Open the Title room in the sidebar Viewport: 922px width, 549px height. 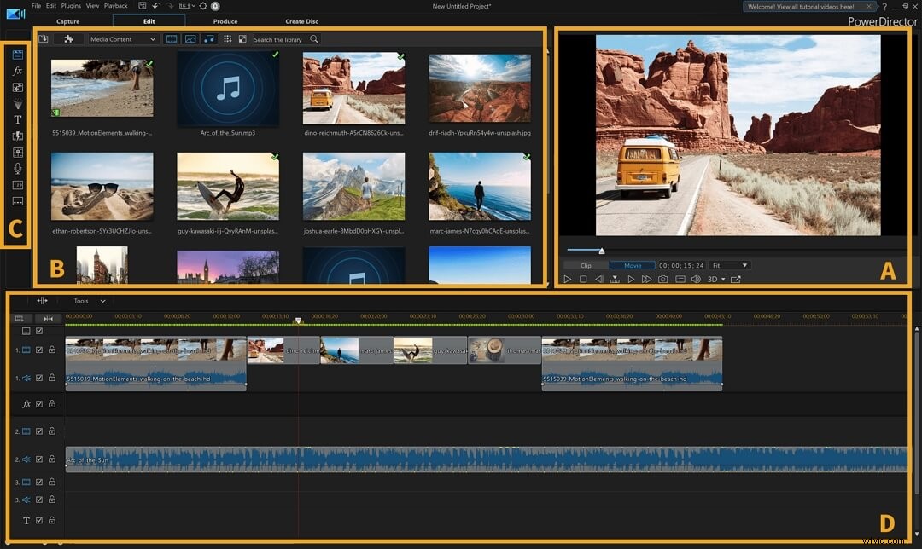[x=17, y=120]
